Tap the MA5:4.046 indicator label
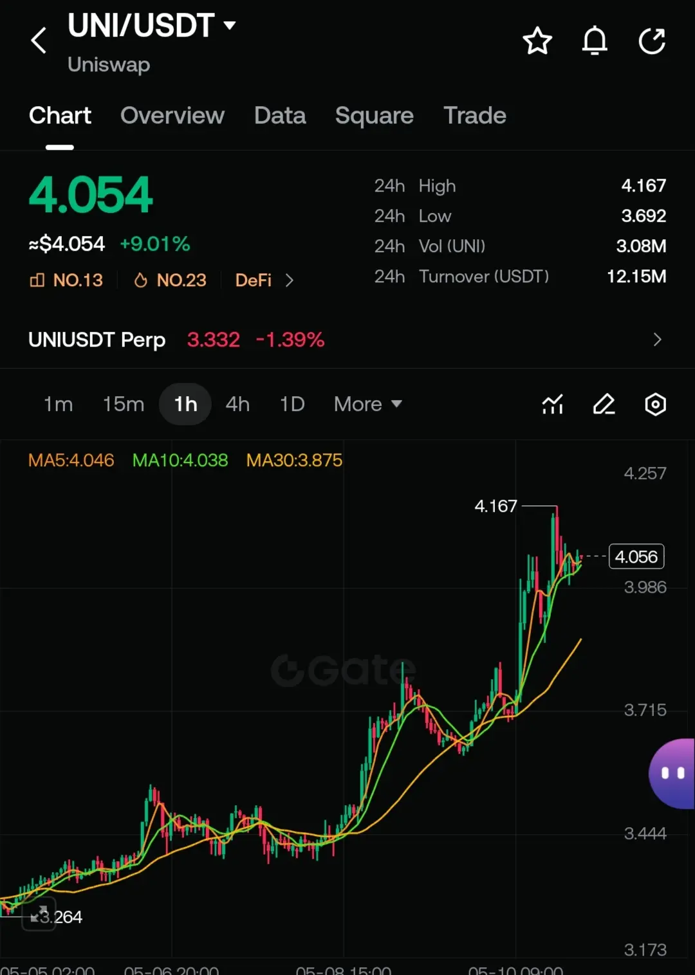Image resolution: width=695 pixels, height=975 pixels. pyautogui.click(x=71, y=460)
